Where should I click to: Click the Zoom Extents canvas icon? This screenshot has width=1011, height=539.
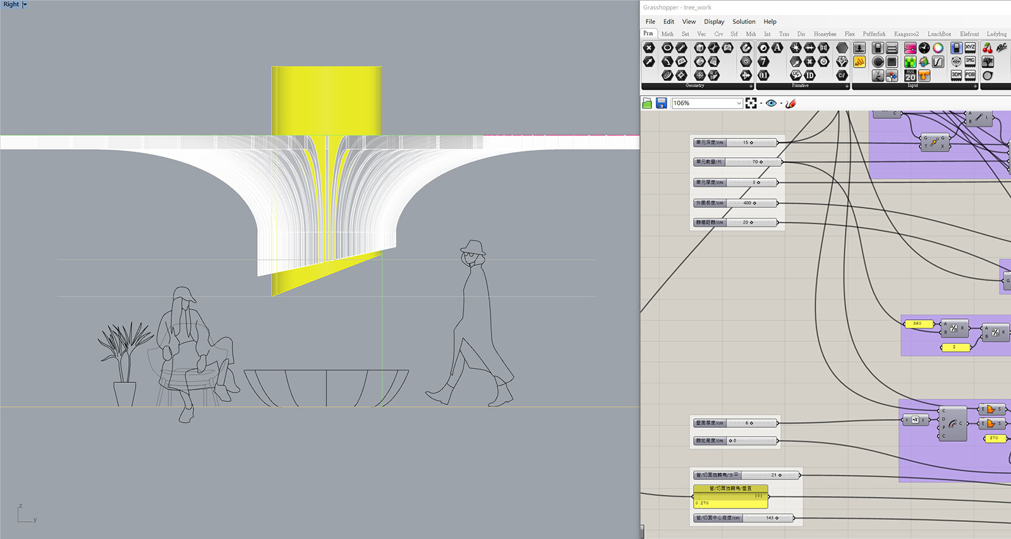pyautogui.click(x=751, y=103)
